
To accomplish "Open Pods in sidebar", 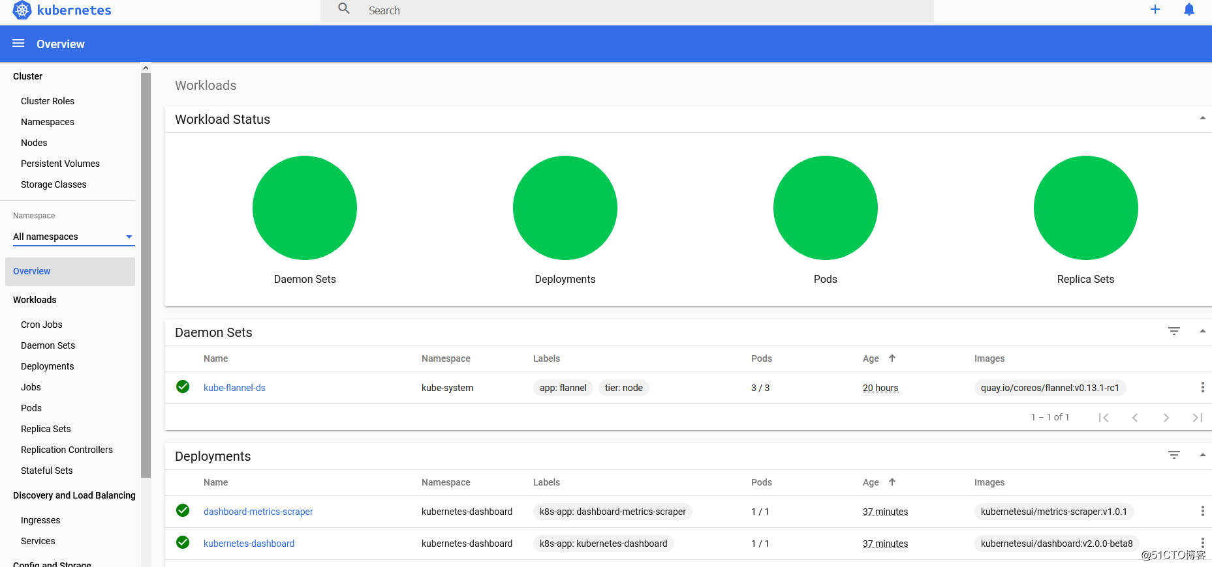I will tap(31, 408).
